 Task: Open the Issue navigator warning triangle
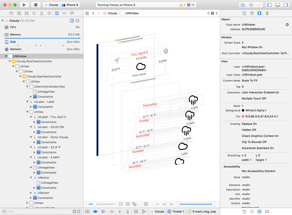42,13
